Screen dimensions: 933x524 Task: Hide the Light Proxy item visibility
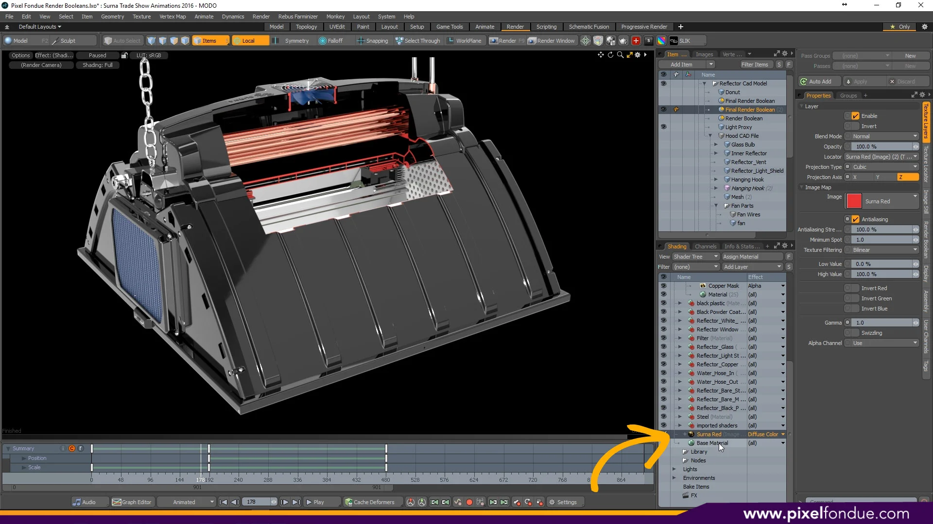tap(663, 127)
